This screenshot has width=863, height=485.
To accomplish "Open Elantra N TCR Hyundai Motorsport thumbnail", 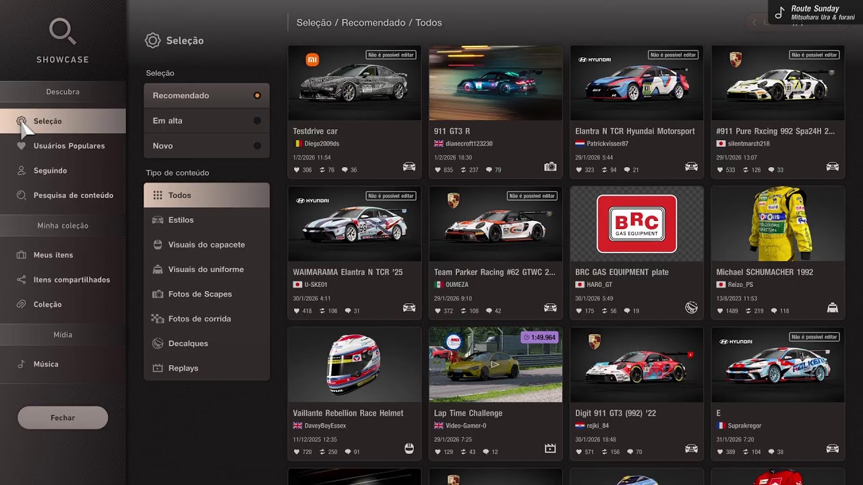I will point(636,83).
